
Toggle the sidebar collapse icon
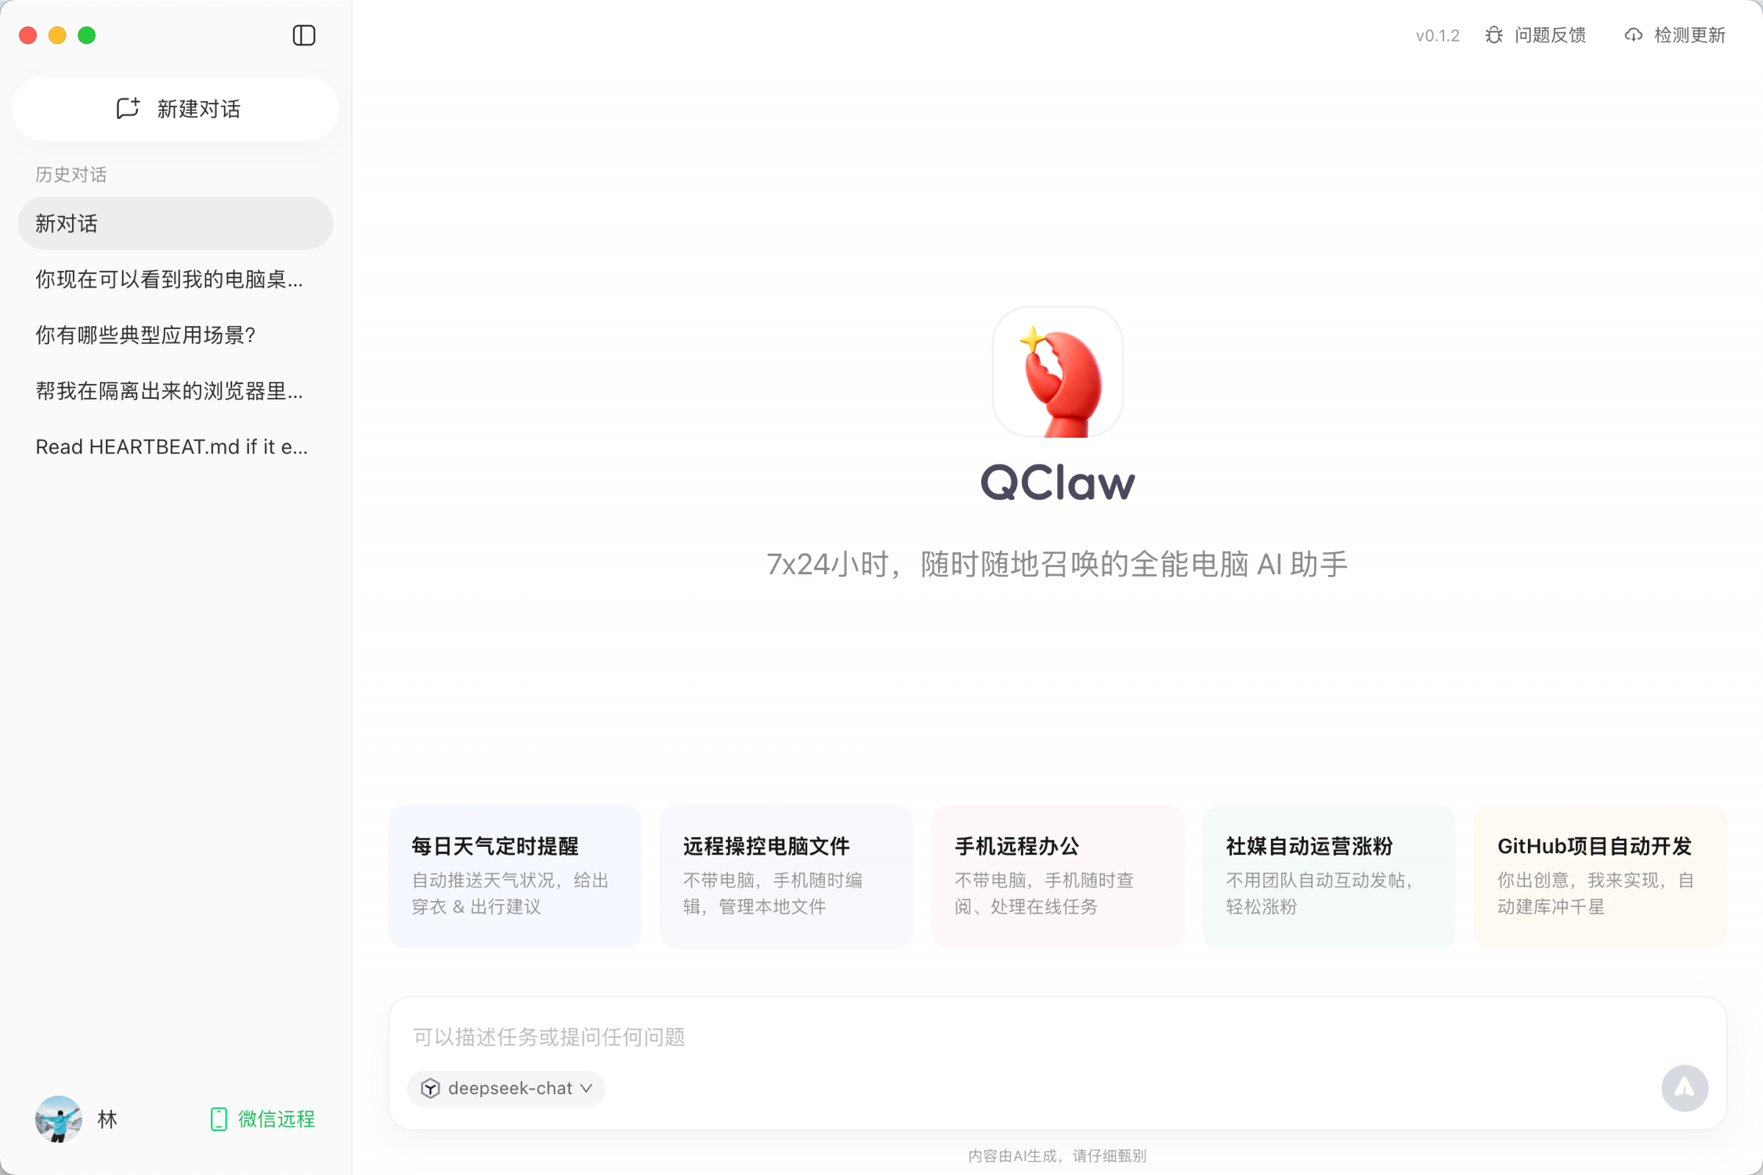click(x=303, y=35)
